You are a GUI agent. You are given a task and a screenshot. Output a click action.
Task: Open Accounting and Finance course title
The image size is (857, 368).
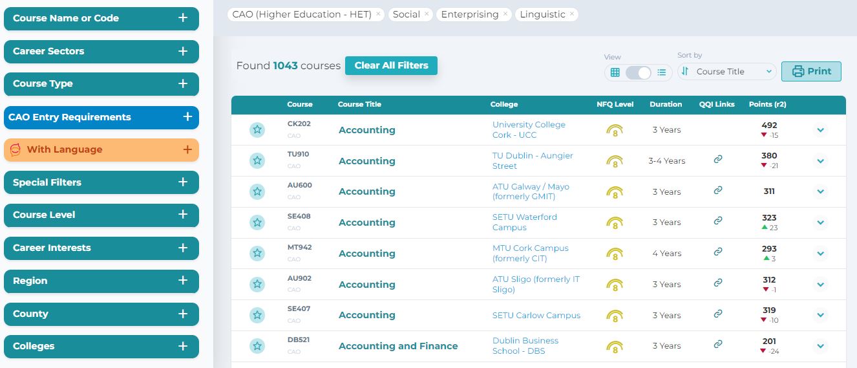pyautogui.click(x=398, y=346)
